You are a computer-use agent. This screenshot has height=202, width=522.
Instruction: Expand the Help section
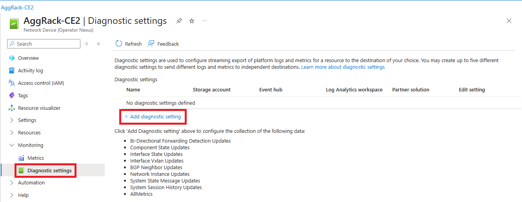[x=12, y=195]
